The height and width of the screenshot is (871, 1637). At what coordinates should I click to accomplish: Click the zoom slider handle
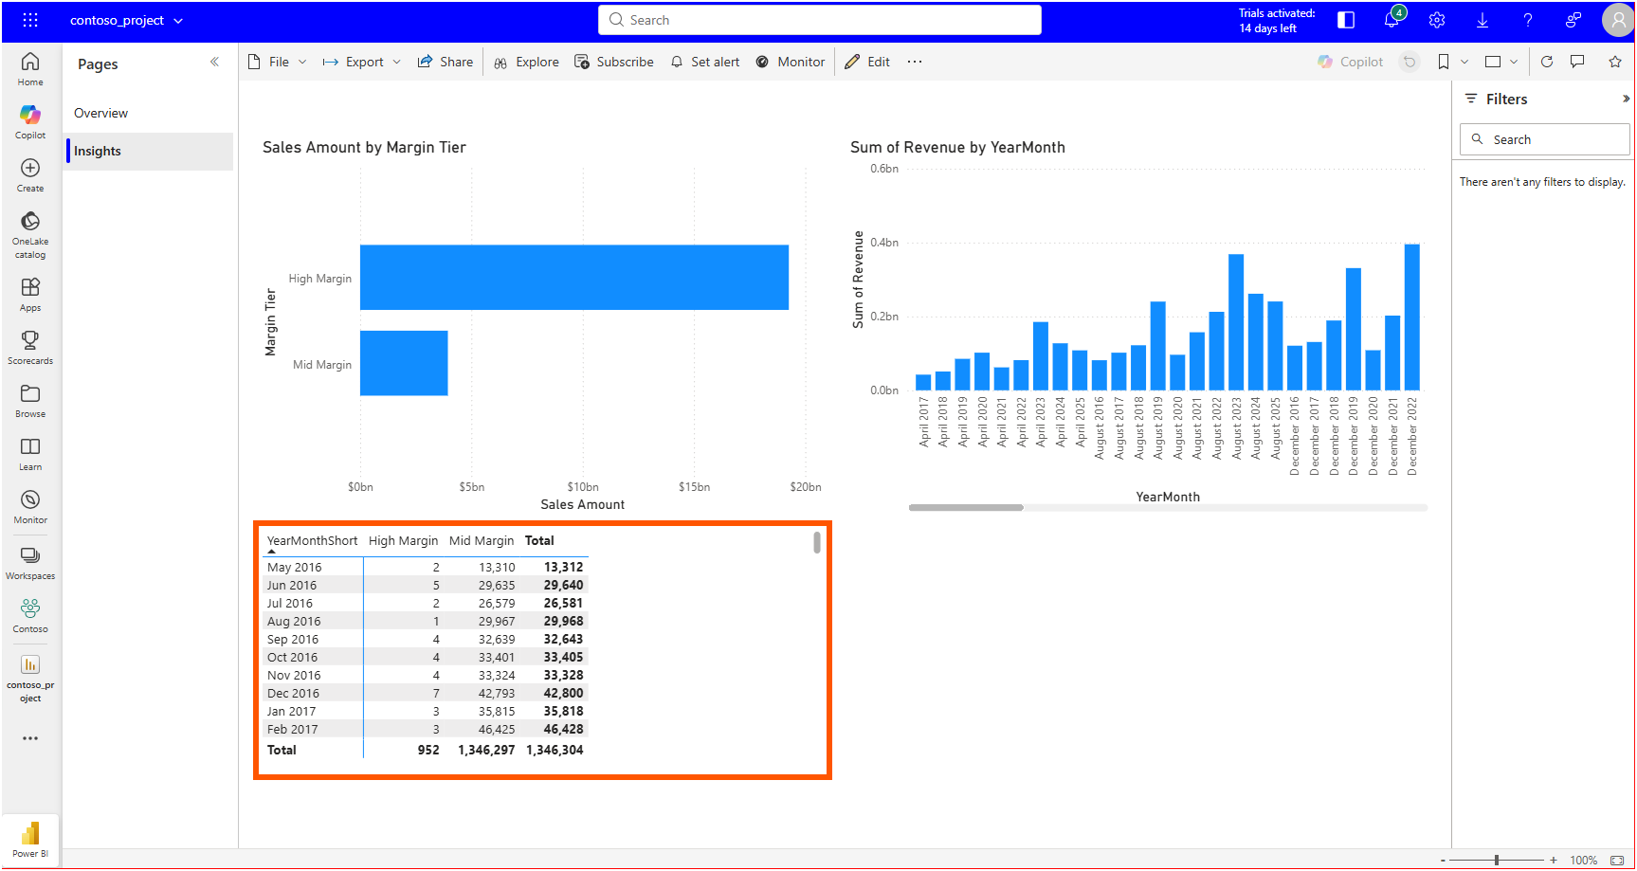pyautogui.click(x=1497, y=861)
